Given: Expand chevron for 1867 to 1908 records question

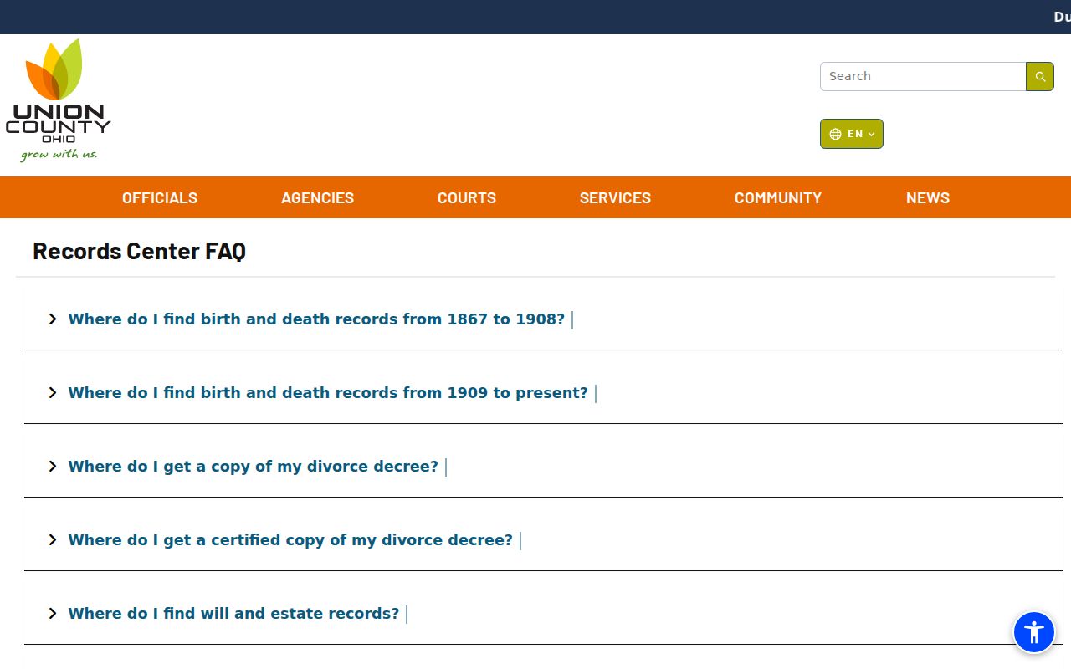Looking at the screenshot, I should (53, 319).
